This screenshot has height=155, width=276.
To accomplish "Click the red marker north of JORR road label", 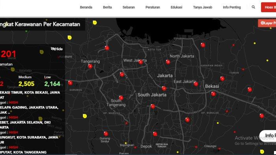I will pos(187,120).
